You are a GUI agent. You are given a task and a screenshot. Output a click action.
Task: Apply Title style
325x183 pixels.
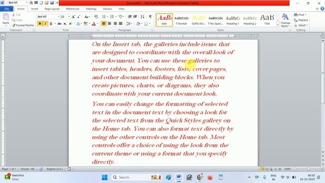point(267,20)
